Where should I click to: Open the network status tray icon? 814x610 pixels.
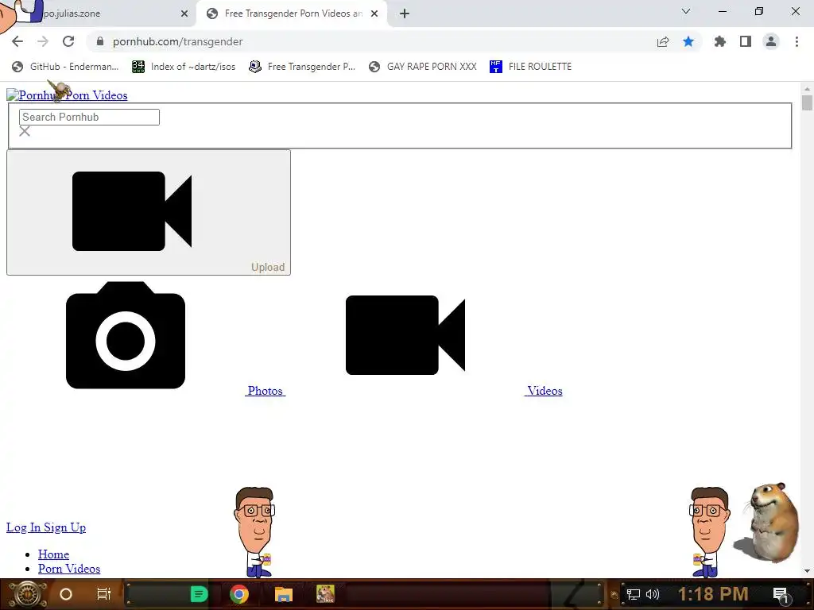point(634,594)
